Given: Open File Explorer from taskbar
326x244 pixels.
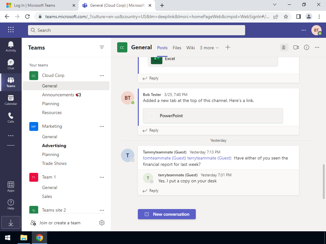Looking at the screenshot, I should [x=24, y=238].
